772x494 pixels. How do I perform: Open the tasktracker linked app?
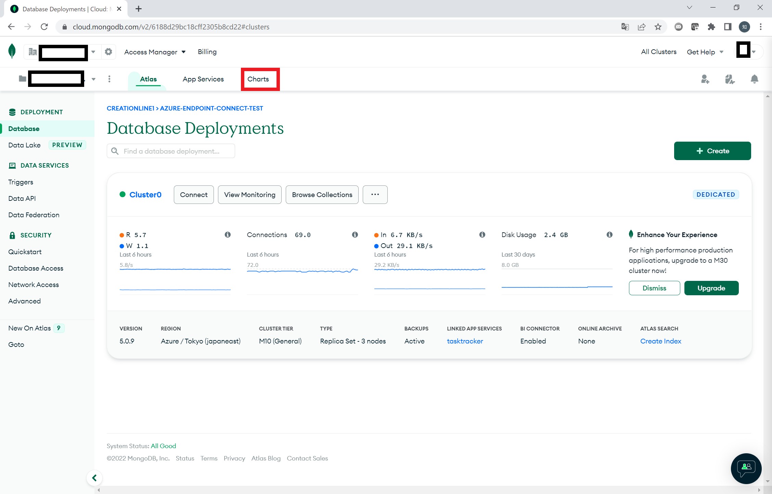tap(465, 341)
